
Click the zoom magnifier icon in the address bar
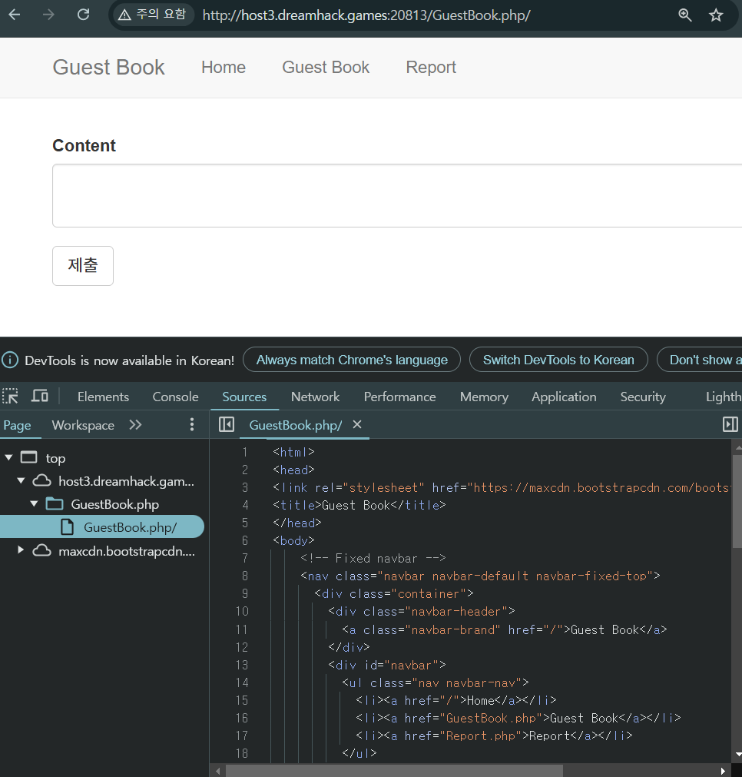[685, 15]
